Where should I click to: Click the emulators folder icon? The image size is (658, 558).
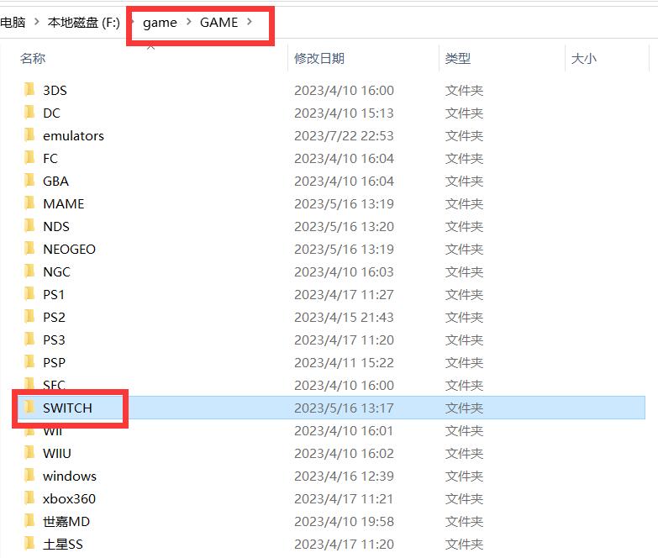click(x=29, y=134)
